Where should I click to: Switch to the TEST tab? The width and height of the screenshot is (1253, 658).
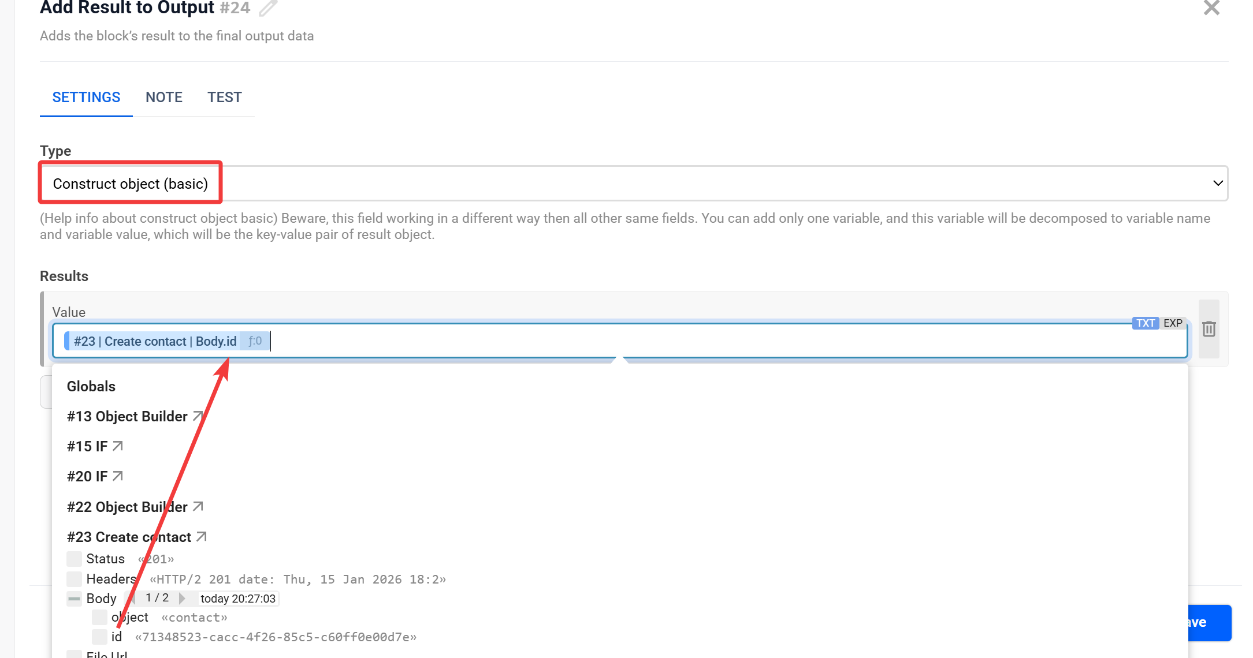[x=225, y=97]
